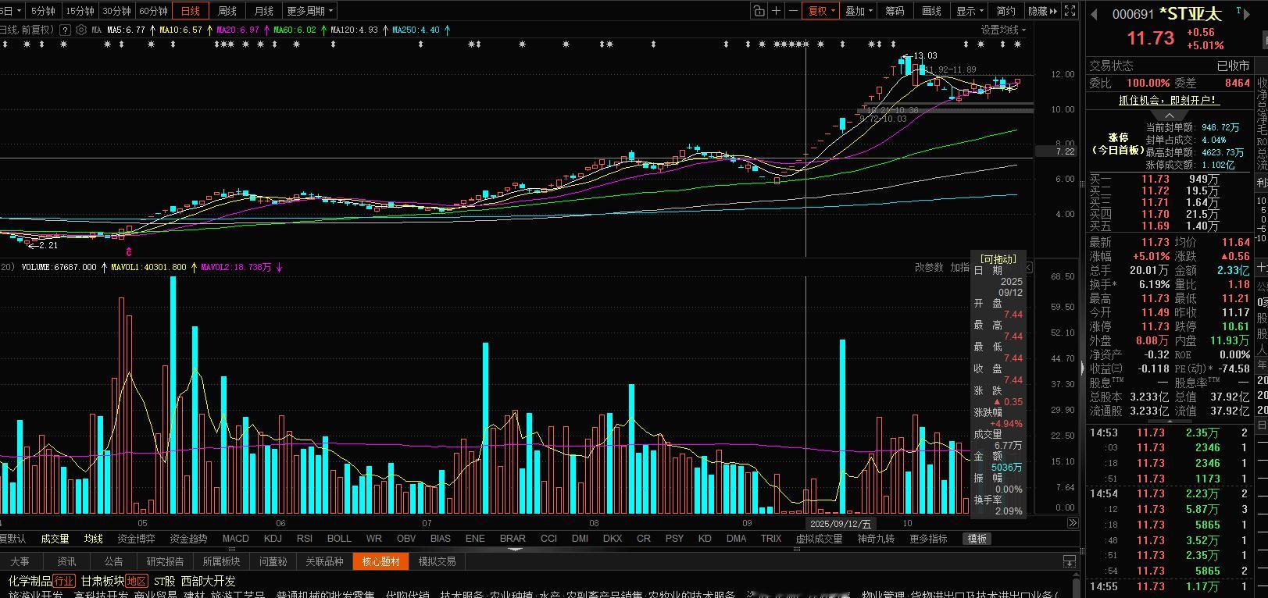Switch to the 30分钟 period

click(x=116, y=11)
